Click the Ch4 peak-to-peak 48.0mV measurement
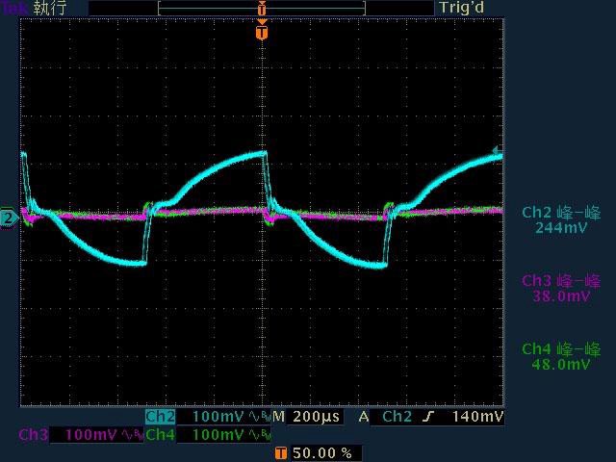The width and height of the screenshot is (616, 462). click(x=561, y=357)
